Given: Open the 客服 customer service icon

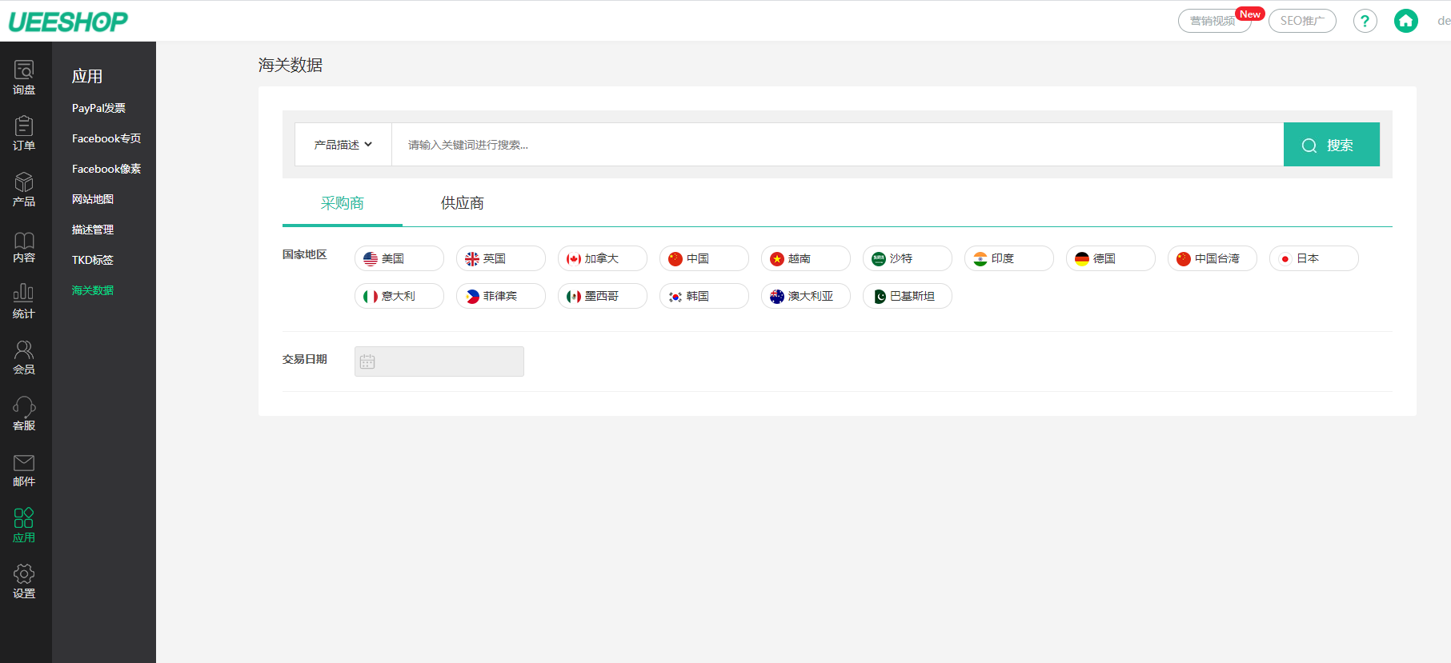Looking at the screenshot, I should (24, 413).
